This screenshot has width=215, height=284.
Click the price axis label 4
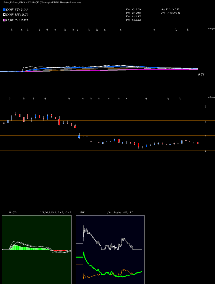coord(206,121)
